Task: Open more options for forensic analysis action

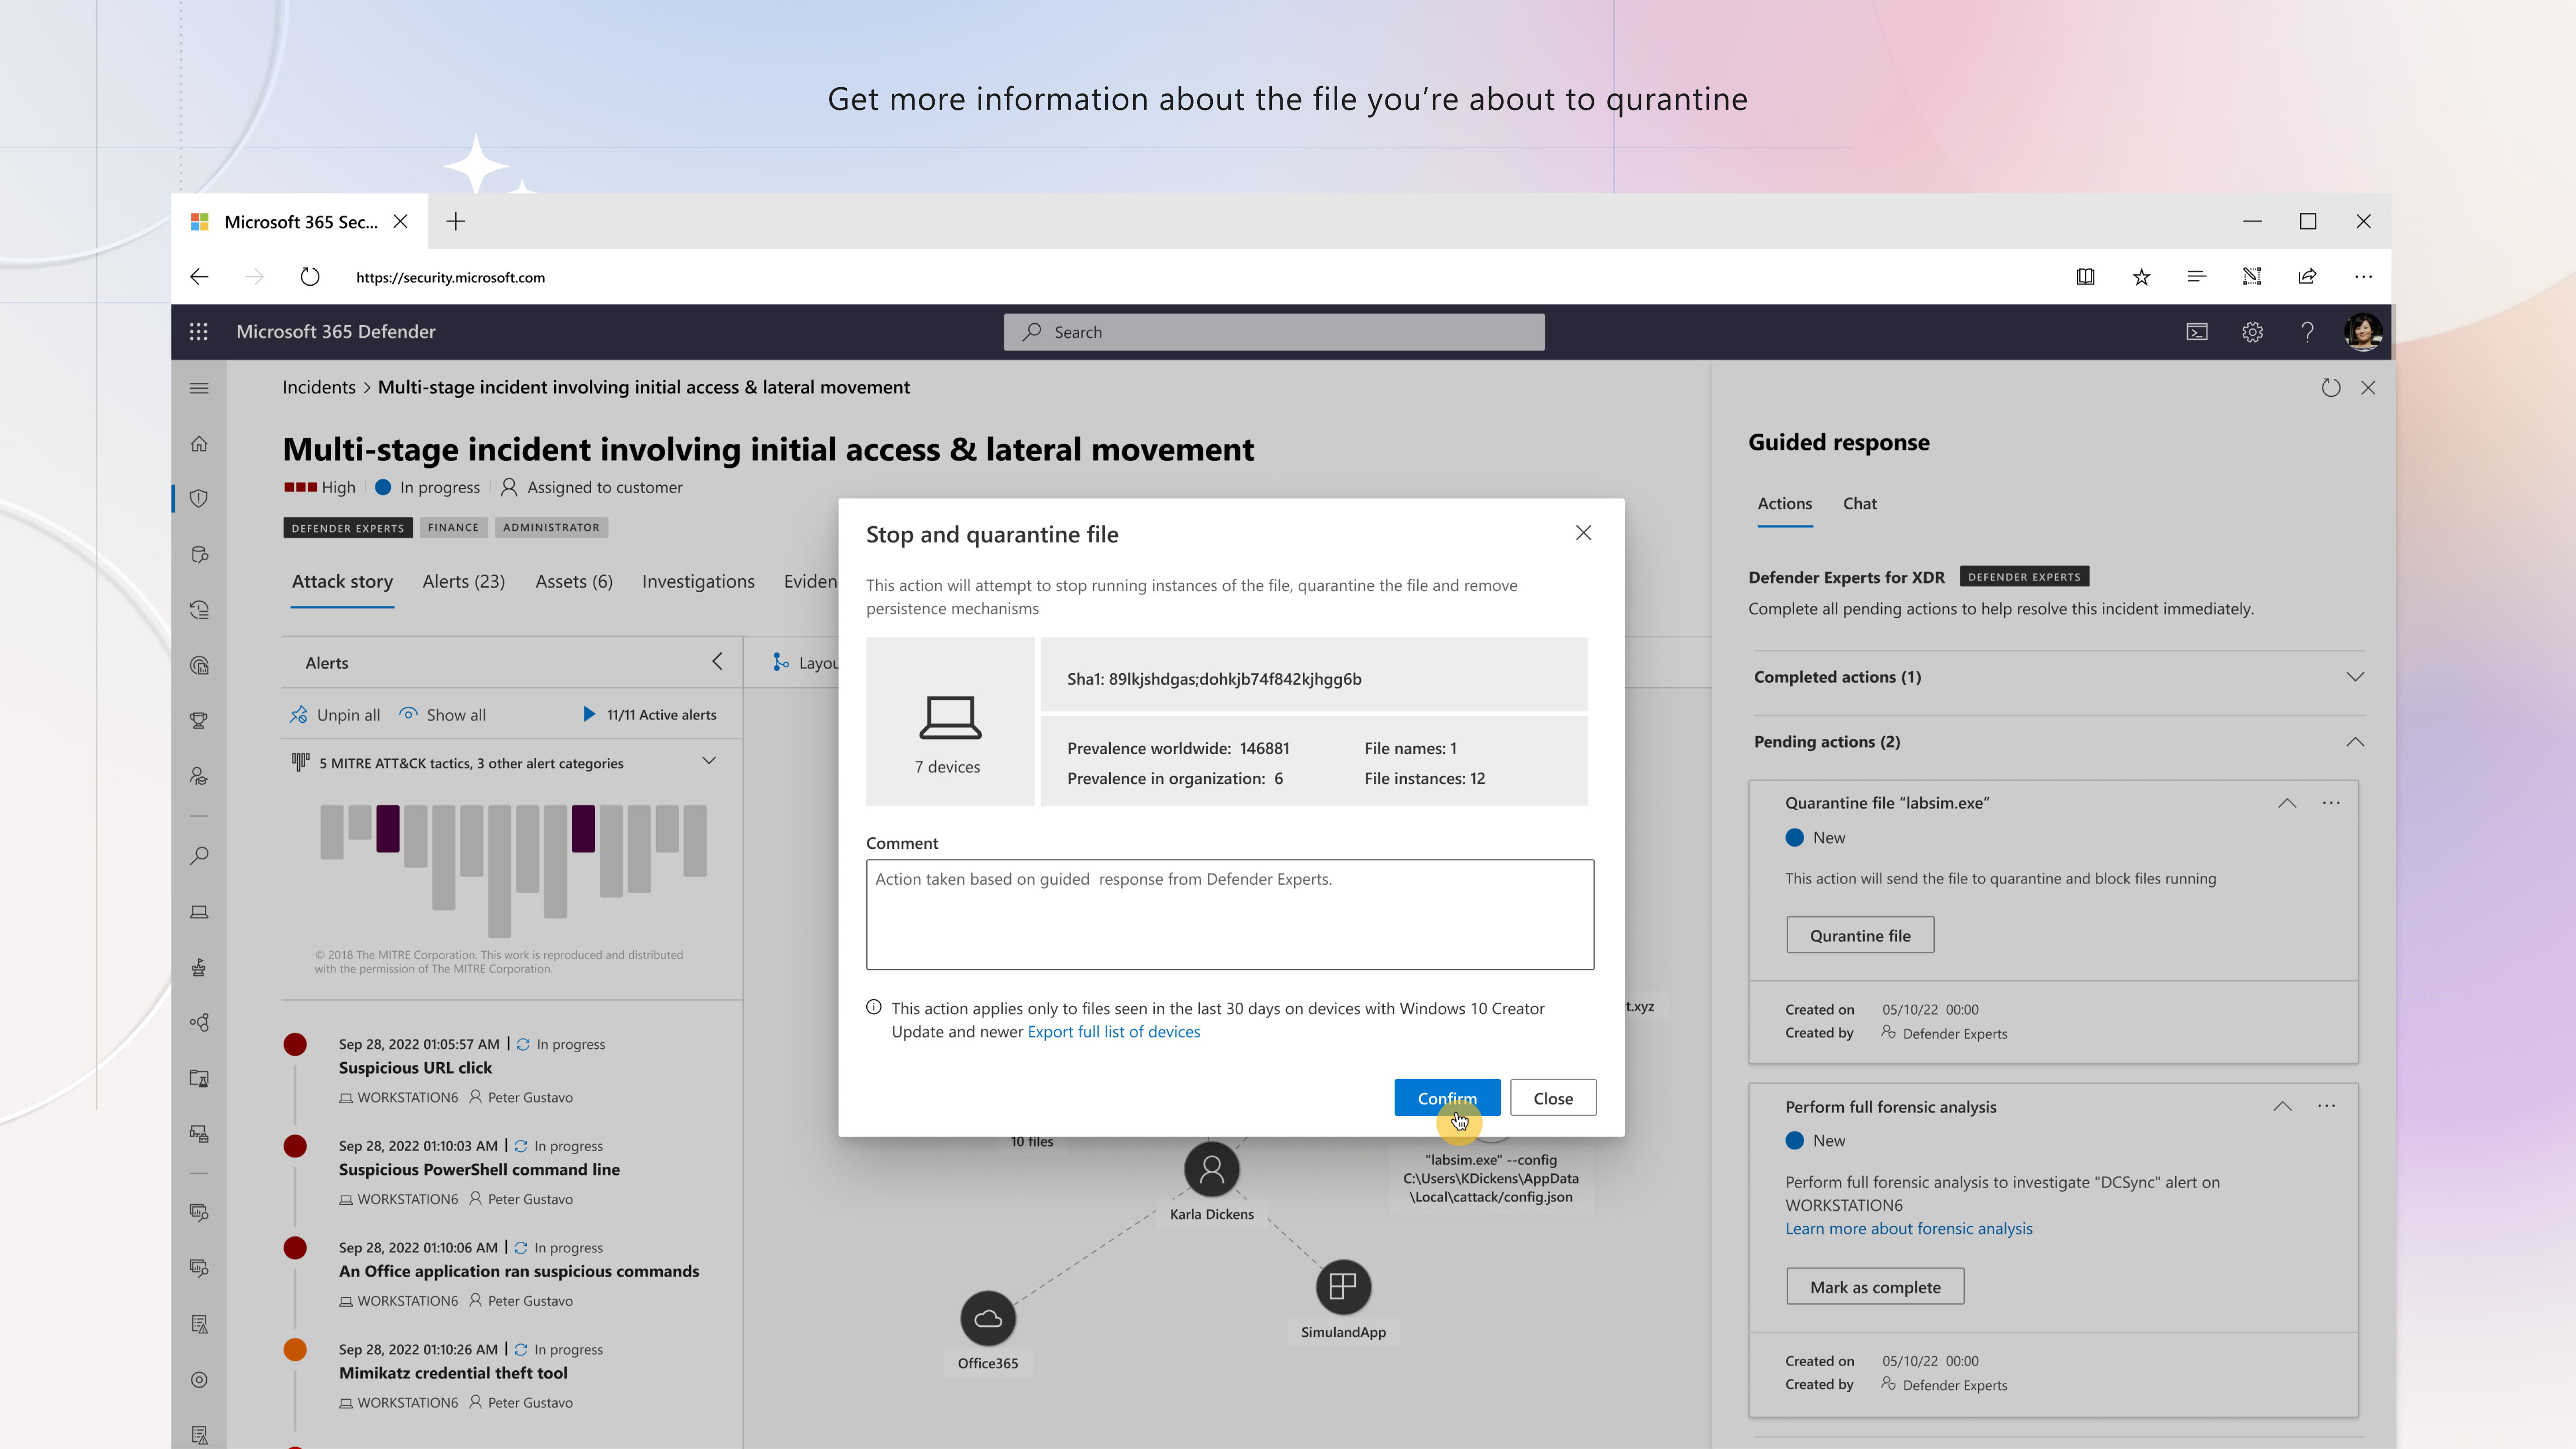Action: [x=2327, y=1106]
